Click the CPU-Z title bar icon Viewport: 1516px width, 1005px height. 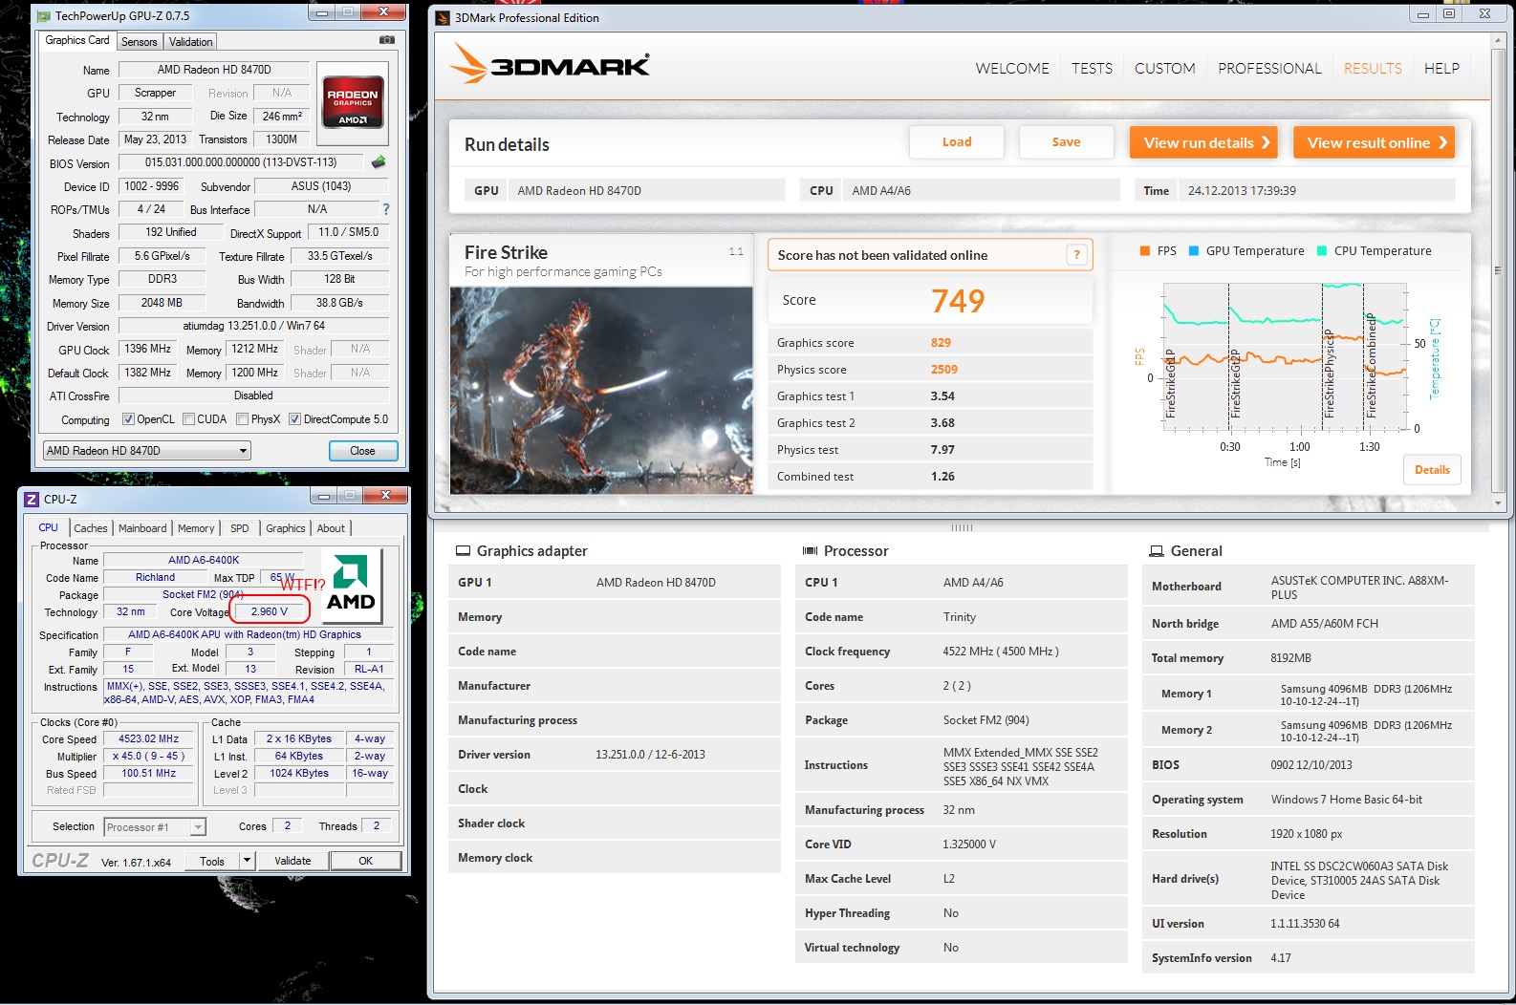point(32,499)
